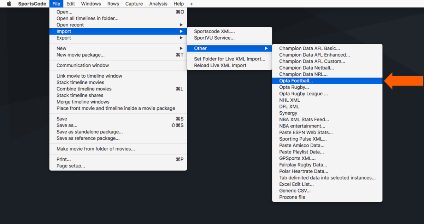Viewport: 424px width, 224px height.
Task: Open the Capture menu
Action: tap(134, 4)
